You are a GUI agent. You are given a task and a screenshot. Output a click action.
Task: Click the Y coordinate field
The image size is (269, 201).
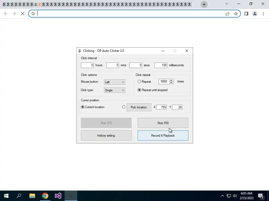coord(177,107)
